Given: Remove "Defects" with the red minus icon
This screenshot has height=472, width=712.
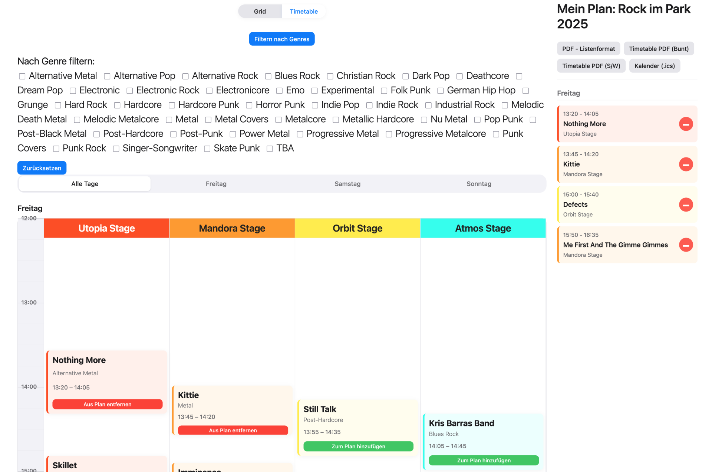Looking at the screenshot, I should [686, 205].
